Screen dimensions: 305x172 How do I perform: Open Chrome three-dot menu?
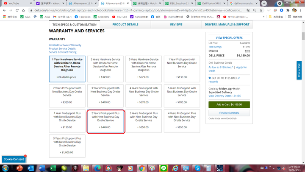point(301,10)
